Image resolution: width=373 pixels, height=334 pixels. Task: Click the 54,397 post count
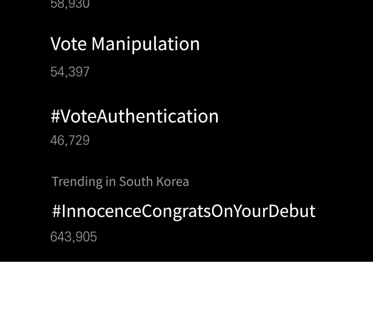click(x=70, y=72)
